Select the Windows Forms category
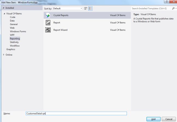 [18, 32]
